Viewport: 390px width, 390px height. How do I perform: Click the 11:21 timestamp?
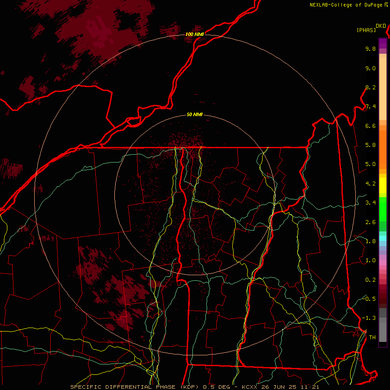click(x=310, y=387)
